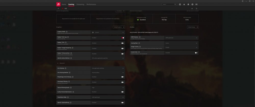Open the Graphics Profile dropdown
The image size is (255, 107).
click(x=108, y=32)
